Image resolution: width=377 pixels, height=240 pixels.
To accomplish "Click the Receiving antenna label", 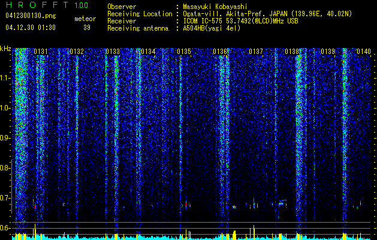I will pyautogui.click(x=138, y=28).
